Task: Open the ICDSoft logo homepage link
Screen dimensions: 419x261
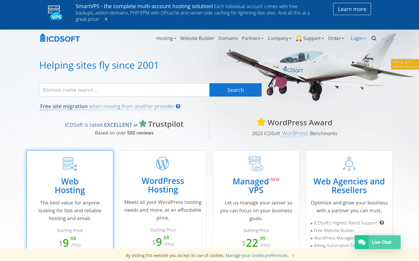Action: pos(60,38)
